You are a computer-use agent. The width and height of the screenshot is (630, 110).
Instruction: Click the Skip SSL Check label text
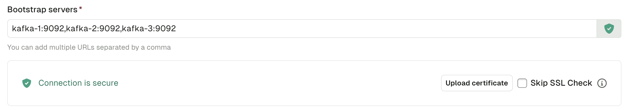[561, 83]
